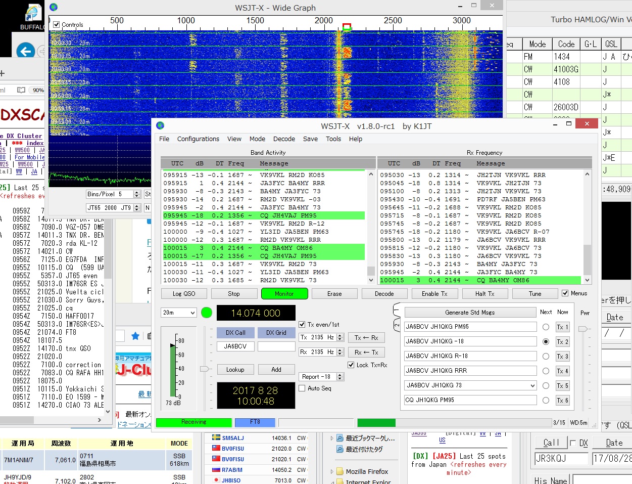Click the WSJT-X globe icon in title bar
Image resolution: width=632 pixels, height=484 pixels.
(160, 125)
